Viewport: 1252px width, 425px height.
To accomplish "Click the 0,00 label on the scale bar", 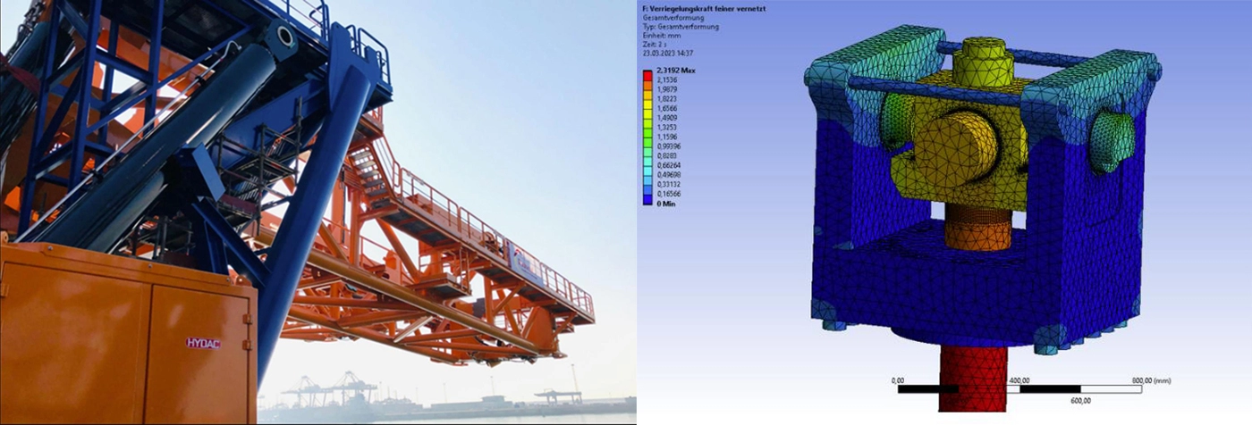I will [899, 380].
